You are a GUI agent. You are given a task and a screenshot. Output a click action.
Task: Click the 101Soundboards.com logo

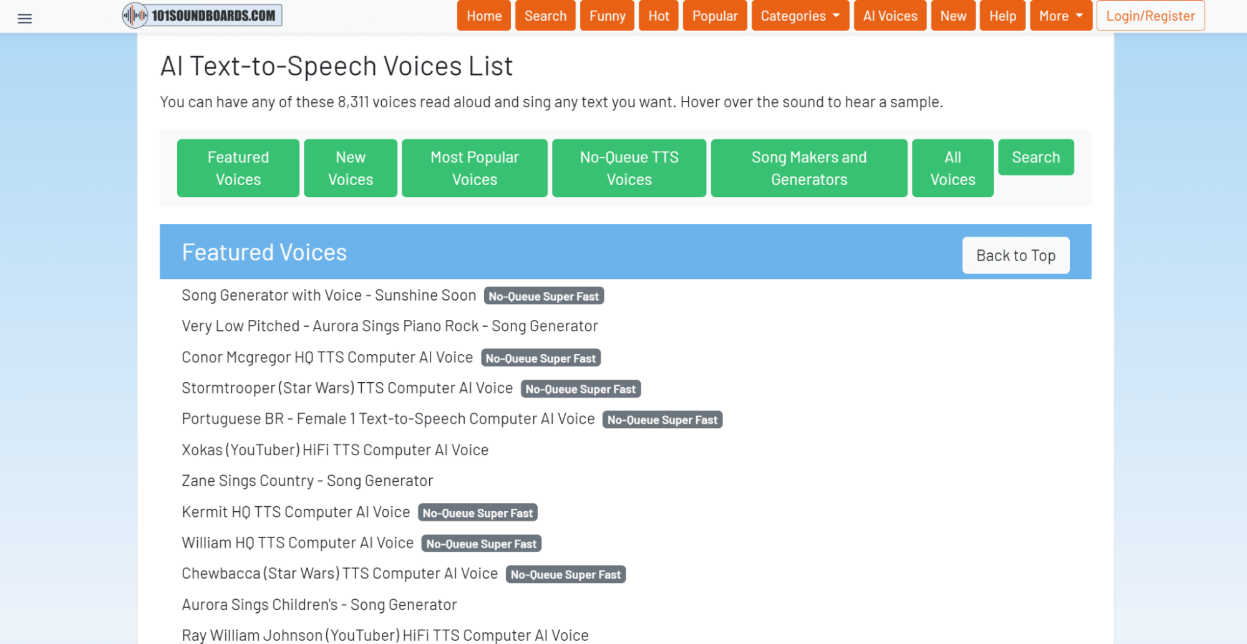click(202, 16)
